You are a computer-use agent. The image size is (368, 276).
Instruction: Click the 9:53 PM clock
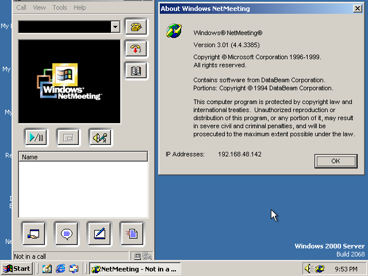(346, 269)
